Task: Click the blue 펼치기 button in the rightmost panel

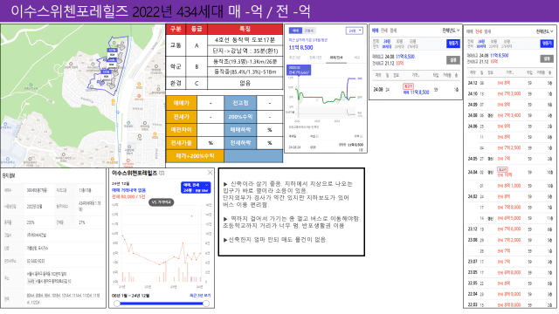Action: tap(547, 44)
